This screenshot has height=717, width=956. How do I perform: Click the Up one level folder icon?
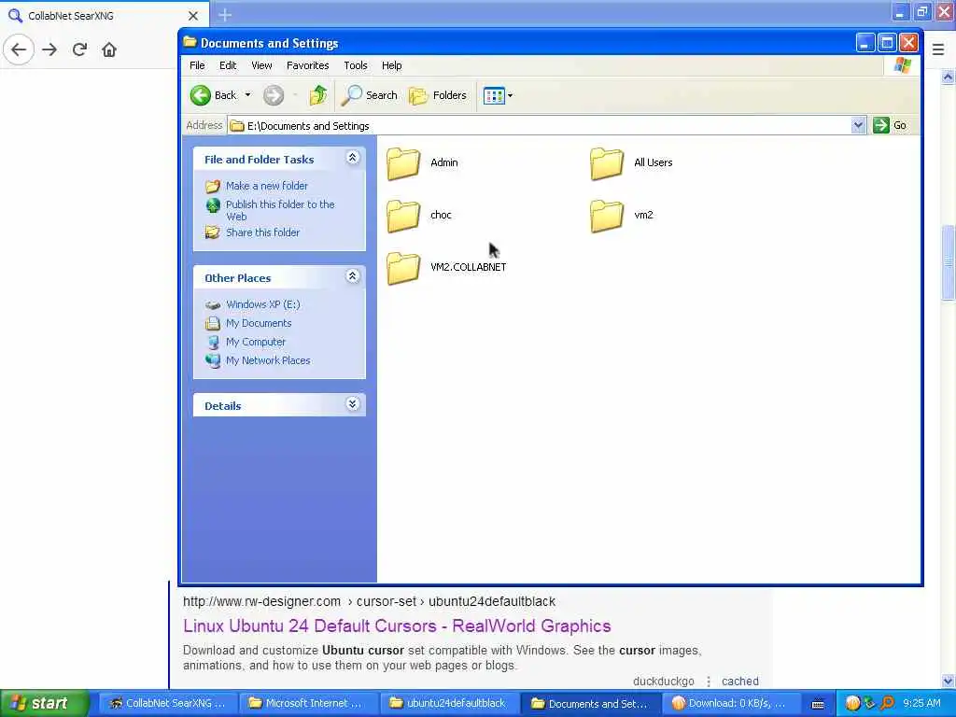[x=317, y=95]
